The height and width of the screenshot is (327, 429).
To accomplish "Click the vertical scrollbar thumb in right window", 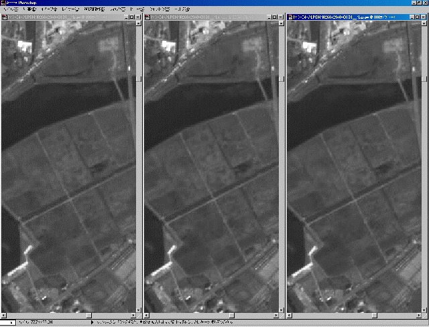I will click(424, 79).
